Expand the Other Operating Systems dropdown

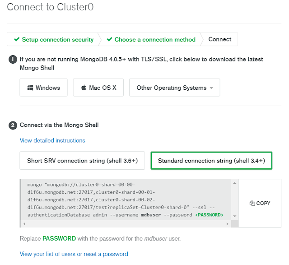pyautogui.click(x=174, y=88)
